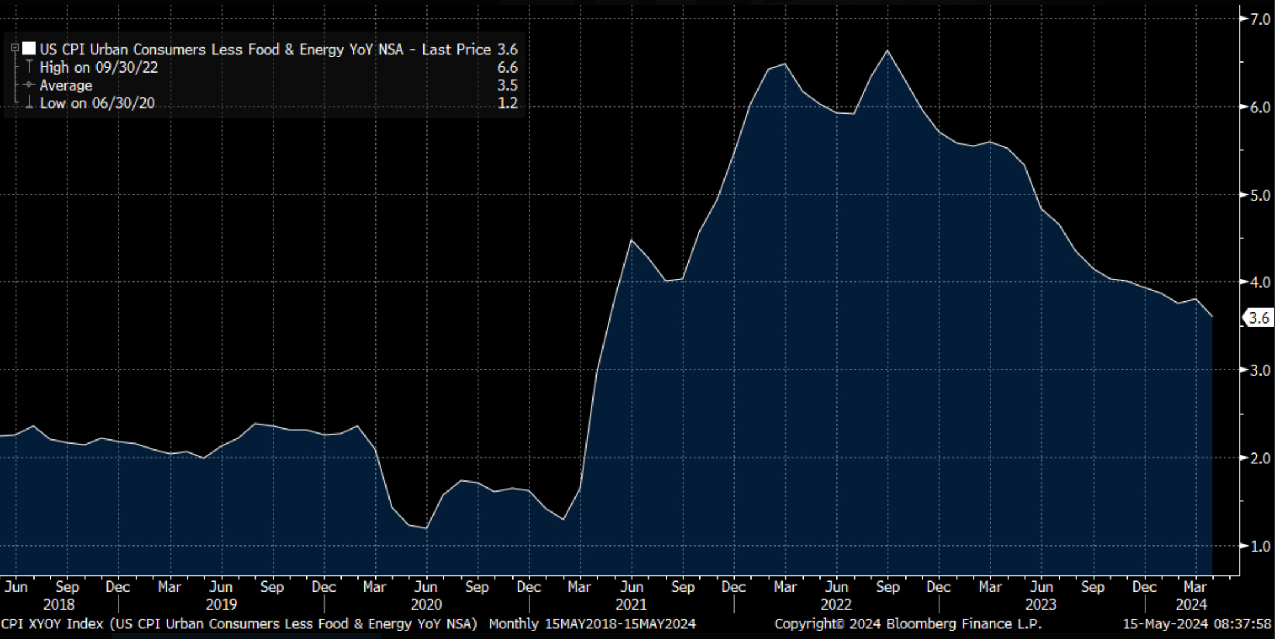Click the Bloomberg Finance copyright text

[908, 624]
